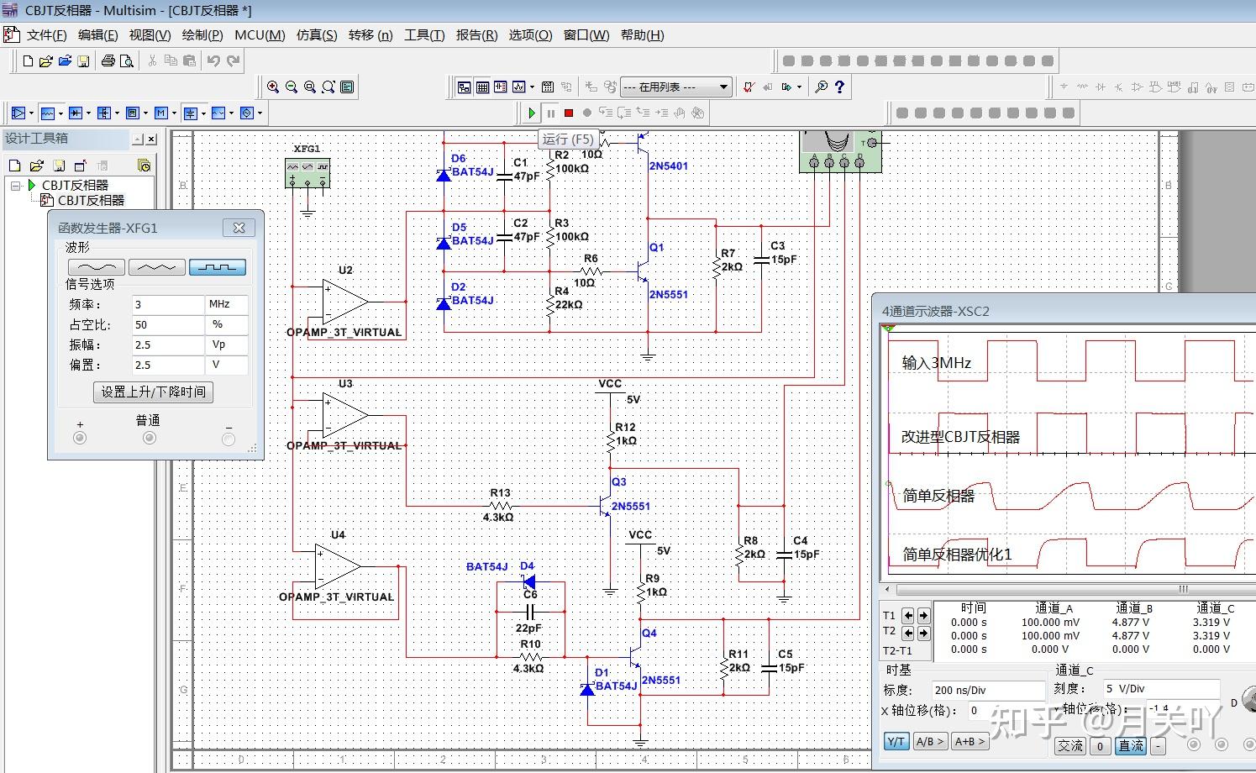The width and height of the screenshot is (1256, 773).
Task: Enable the Y/T timebase mode
Action: click(x=896, y=742)
